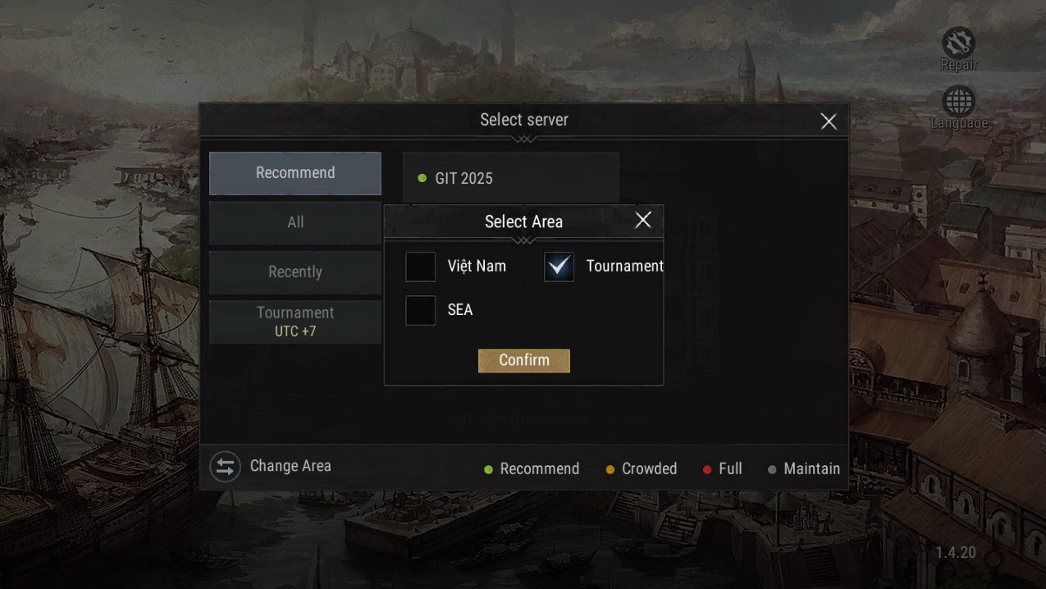Click the gray Maintain legend dot

click(x=772, y=469)
